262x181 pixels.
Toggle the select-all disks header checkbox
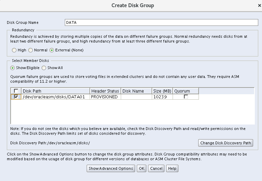pos(16,91)
